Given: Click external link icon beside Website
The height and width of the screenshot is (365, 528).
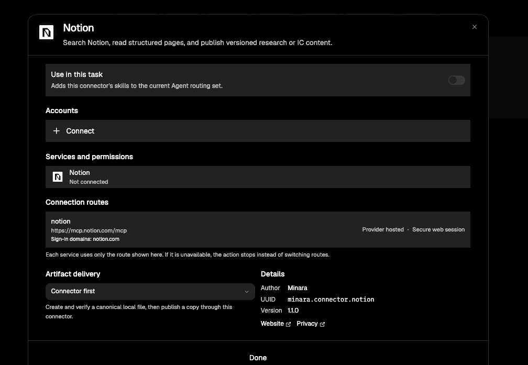Looking at the screenshot, I should [288, 324].
